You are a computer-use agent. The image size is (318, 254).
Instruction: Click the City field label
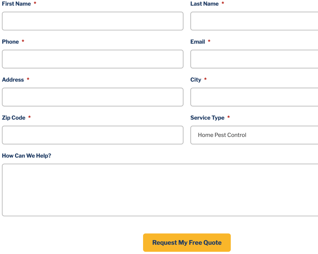coord(196,80)
